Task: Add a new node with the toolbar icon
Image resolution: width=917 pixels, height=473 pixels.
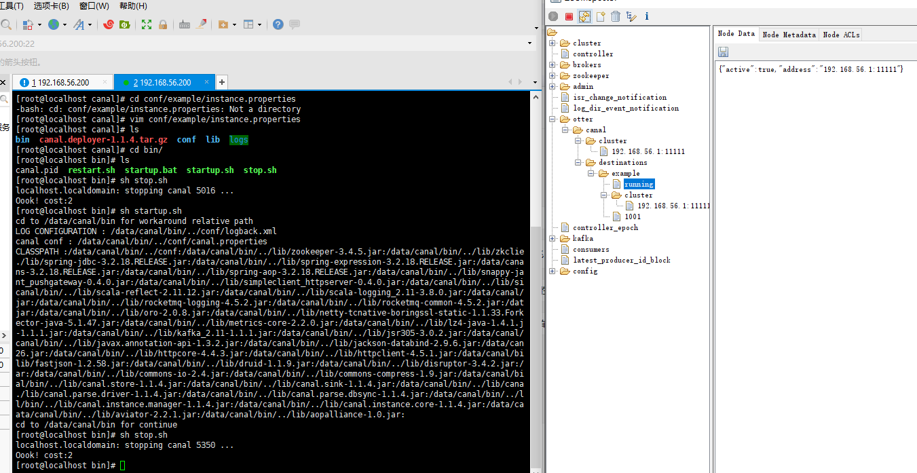Action: coord(601,16)
